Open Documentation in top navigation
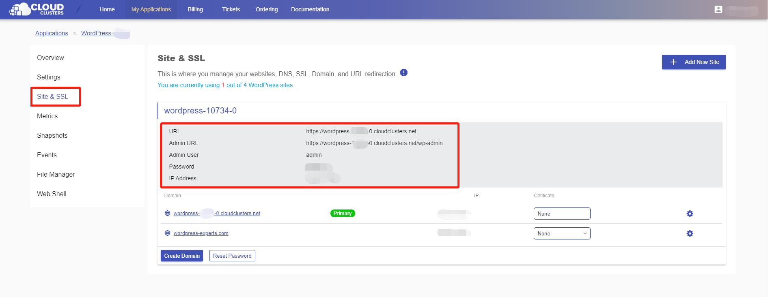The height and width of the screenshot is (297, 768). pyautogui.click(x=310, y=9)
